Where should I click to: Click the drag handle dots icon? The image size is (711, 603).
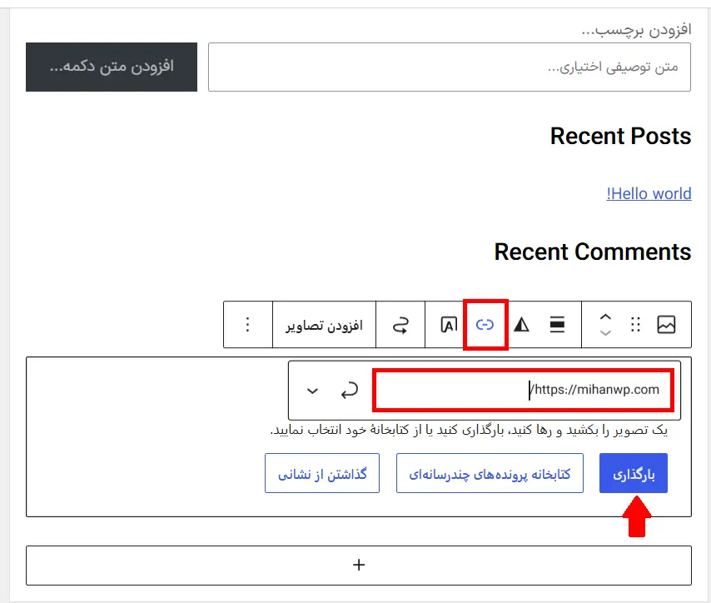635,325
